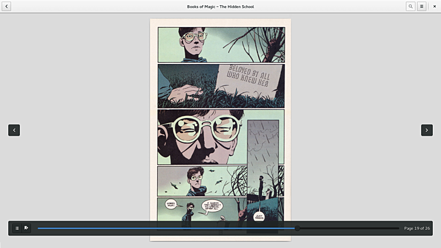This screenshot has width=441, height=248.
Task: Open the contents list in bottom bar
Action: pyautogui.click(x=17, y=228)
